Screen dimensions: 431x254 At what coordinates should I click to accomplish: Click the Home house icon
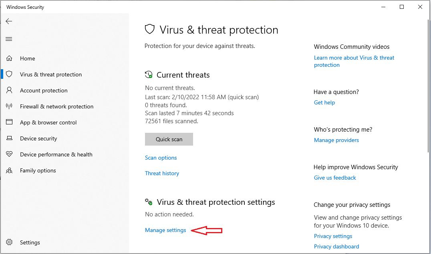coord(9,58)
